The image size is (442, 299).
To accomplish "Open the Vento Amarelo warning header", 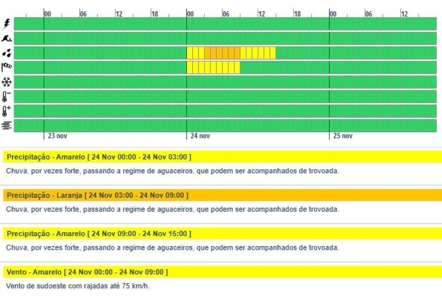I will point(222,272).
